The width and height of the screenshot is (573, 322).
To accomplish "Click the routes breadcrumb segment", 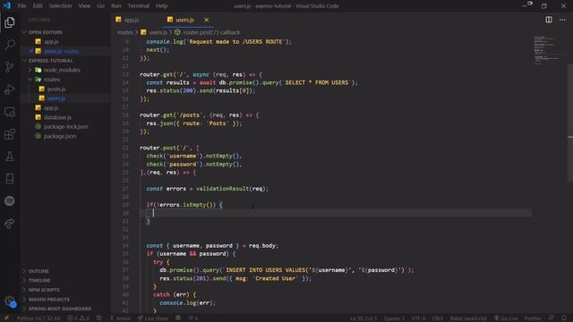I will click(x=125, y=32).
